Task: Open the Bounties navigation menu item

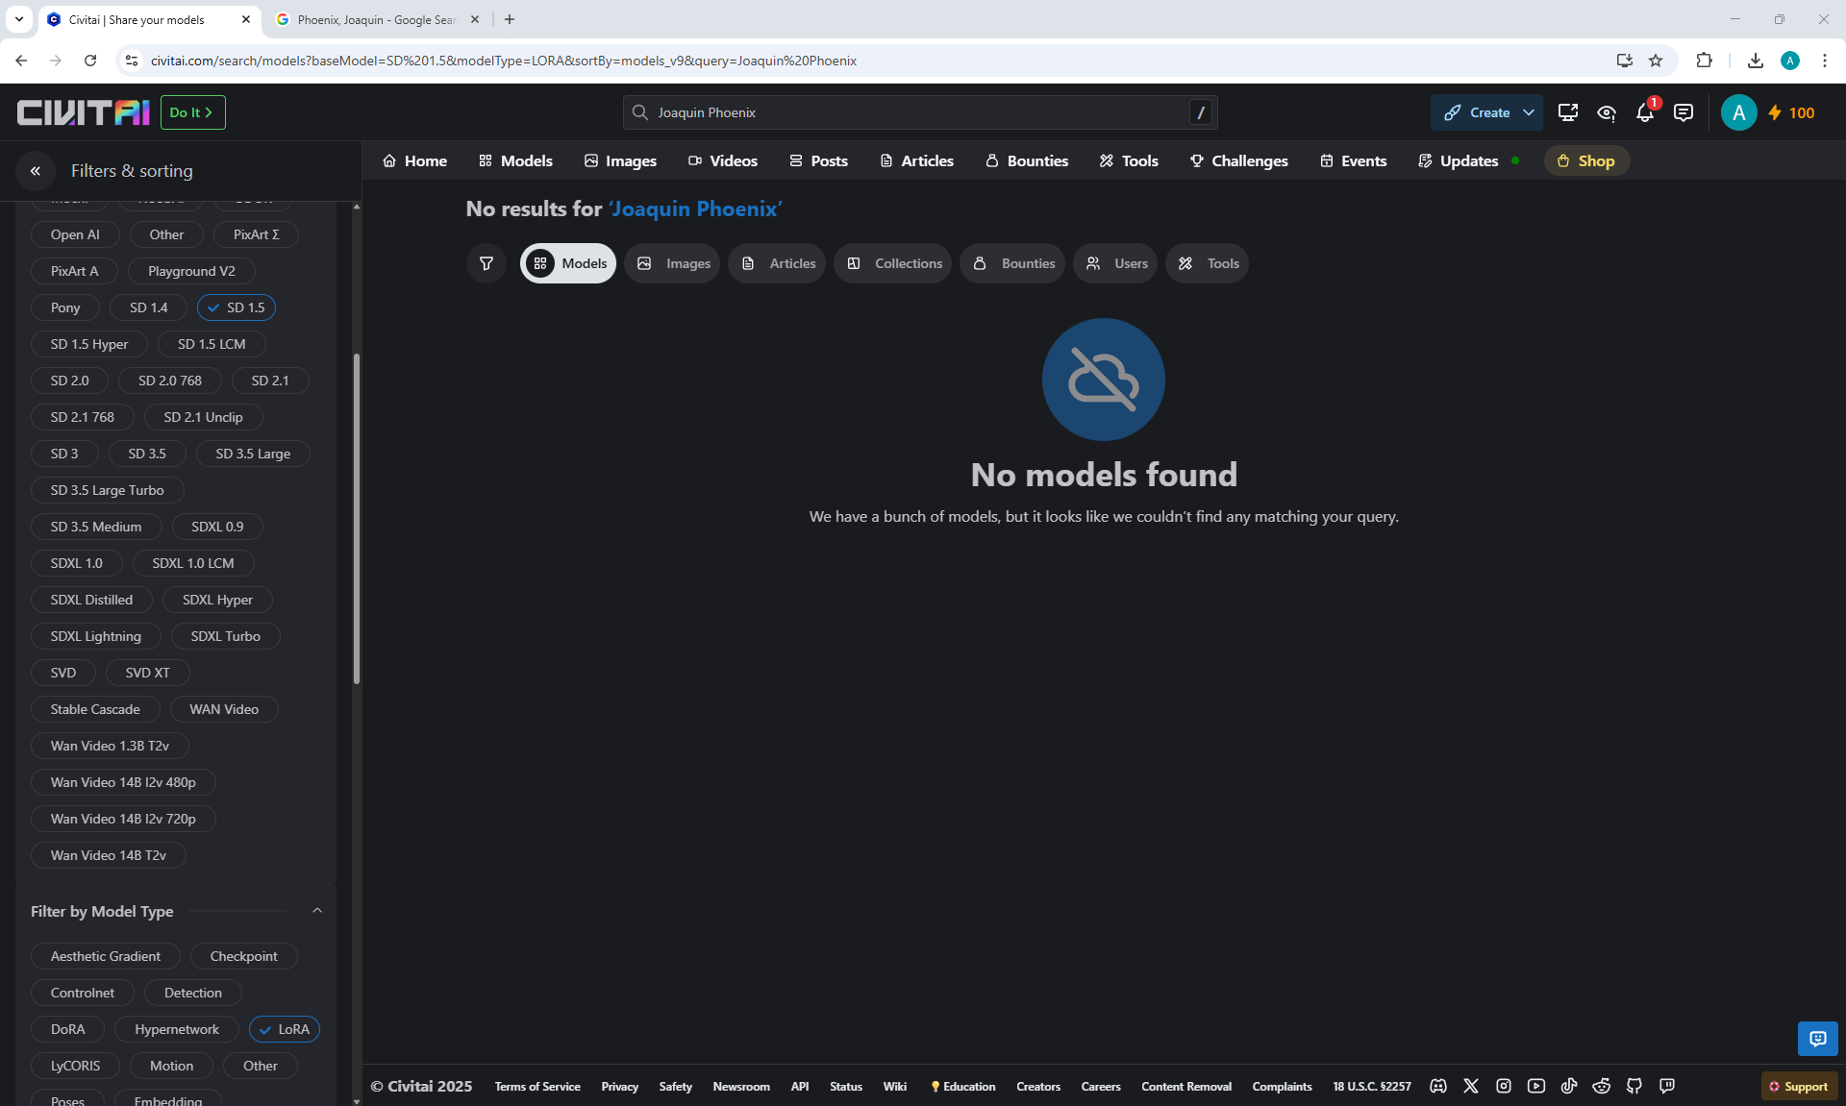Action: (1027, 161)
